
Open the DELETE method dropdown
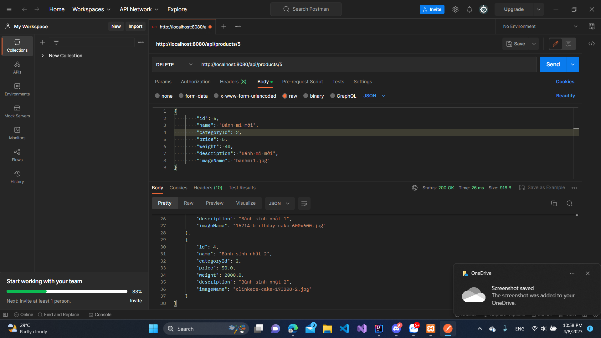coord(174,64)
